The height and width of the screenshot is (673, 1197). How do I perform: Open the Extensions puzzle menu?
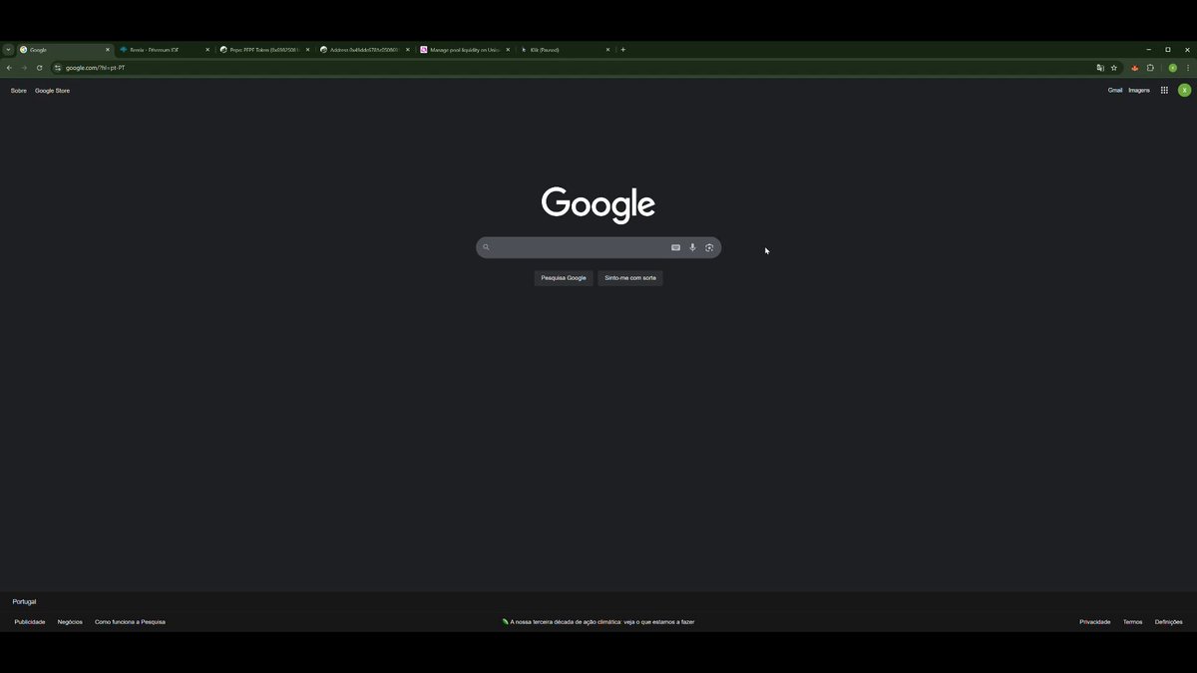tap(1150, 68)
